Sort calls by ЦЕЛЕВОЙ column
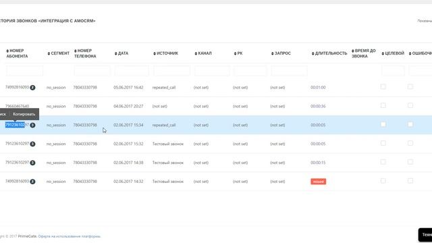The height and width of the screenshot is (243, 432). coord(393,53)
